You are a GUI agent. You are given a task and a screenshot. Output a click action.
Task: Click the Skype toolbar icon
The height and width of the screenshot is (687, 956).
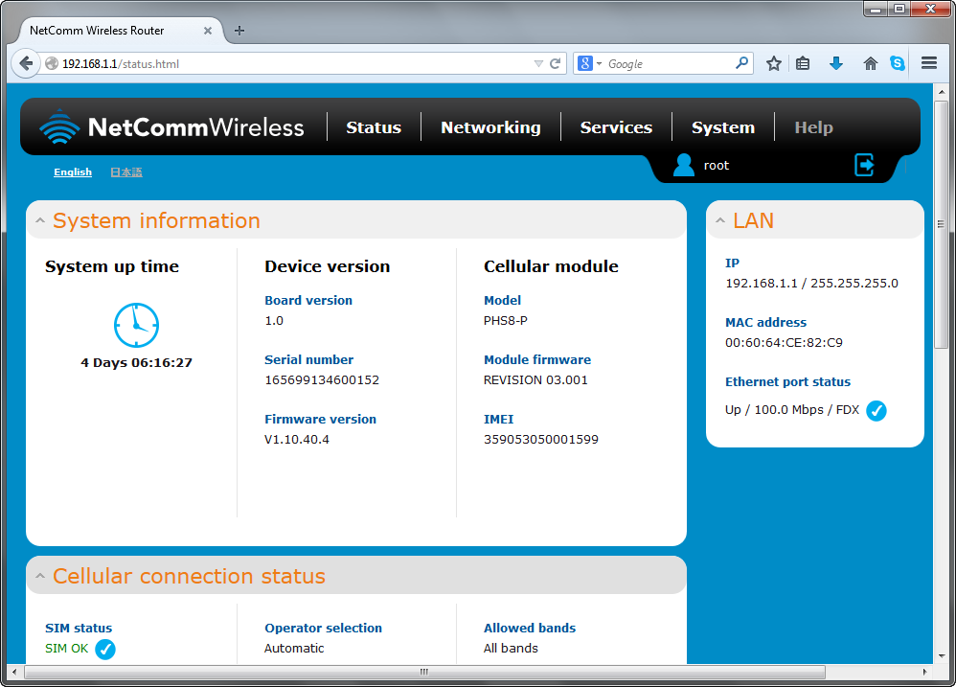[x=898, y=63]
